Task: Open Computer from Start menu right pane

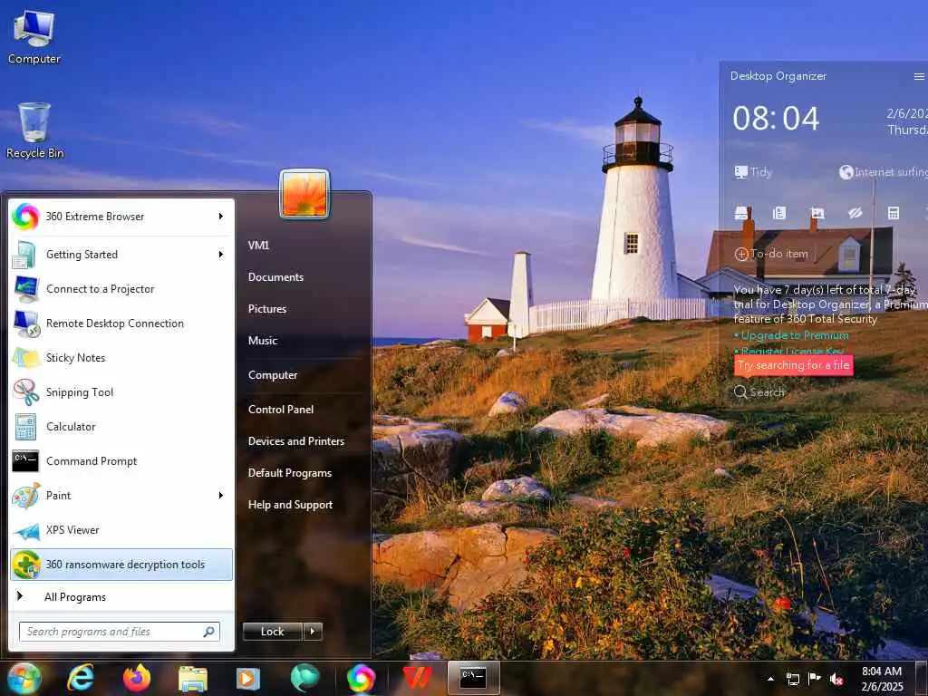Action: pos(273,375)
